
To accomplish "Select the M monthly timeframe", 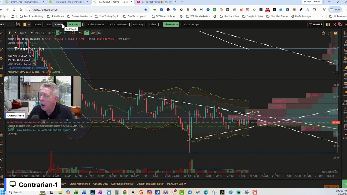I will point(65,33).
